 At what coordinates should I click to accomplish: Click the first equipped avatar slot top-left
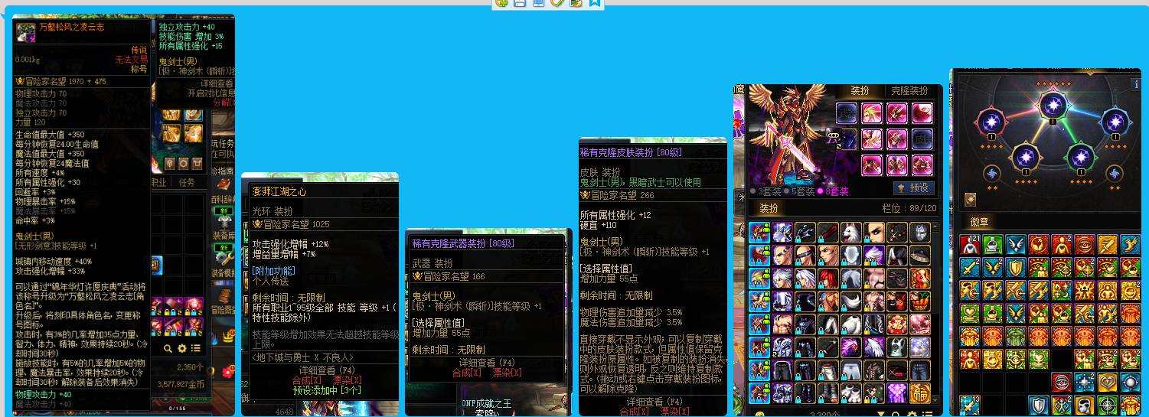846,114
